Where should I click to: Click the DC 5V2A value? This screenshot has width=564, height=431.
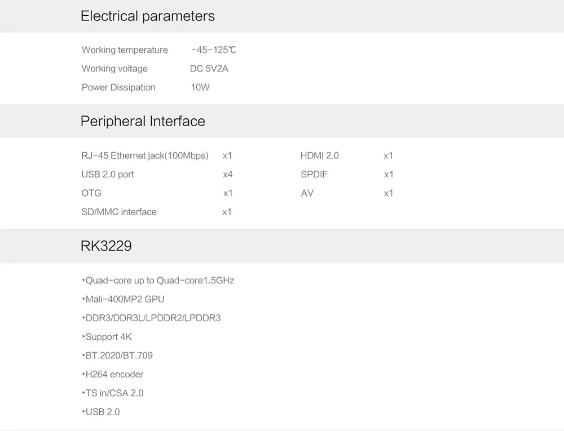pyautogui.click(x=209, y=69)
